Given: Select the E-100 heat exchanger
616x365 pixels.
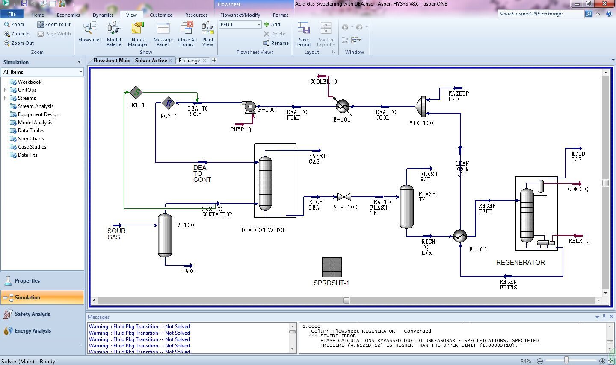Looking at the screenshot, I should pyautogui.click(x=460, y=236).
